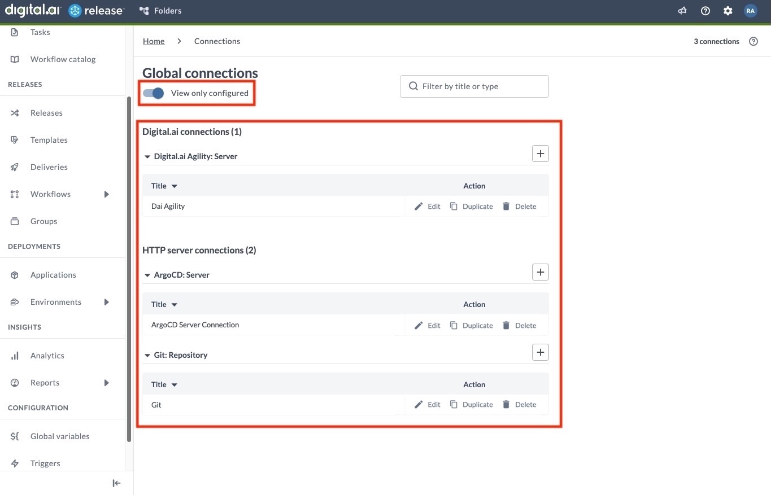The image size is (771, 495).
Task: Duplicate the Git connection
Action: click(x=471, y=404)
